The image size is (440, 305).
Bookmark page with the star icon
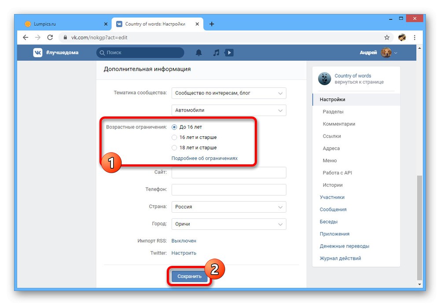click(387, 37)
